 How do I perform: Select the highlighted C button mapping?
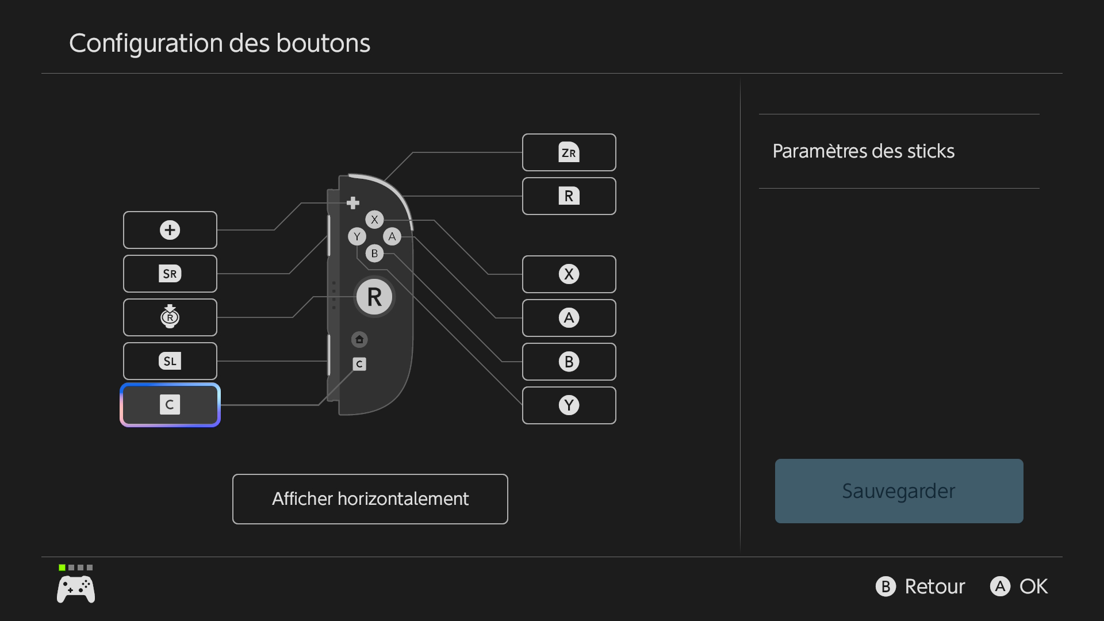point(170,405)
